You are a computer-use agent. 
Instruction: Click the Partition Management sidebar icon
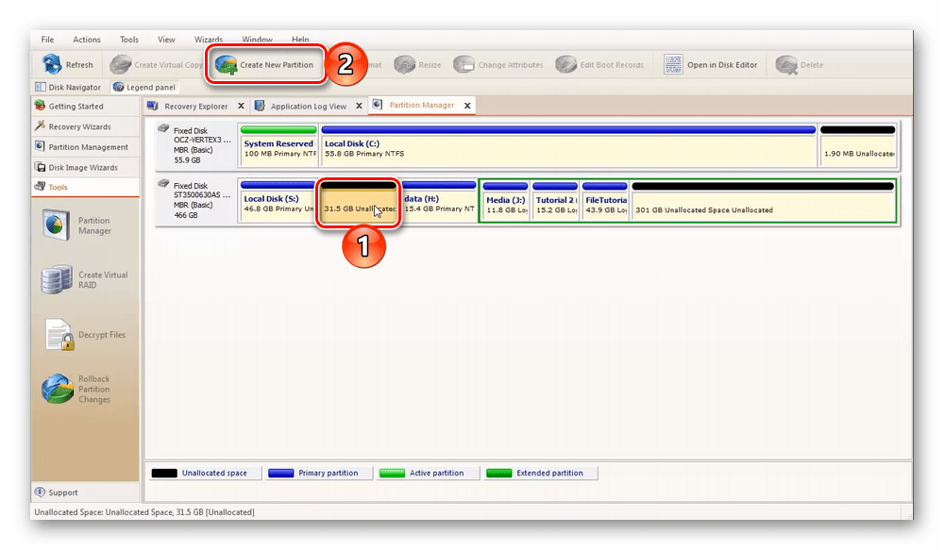pyautogui.click(x=41, y=146)
